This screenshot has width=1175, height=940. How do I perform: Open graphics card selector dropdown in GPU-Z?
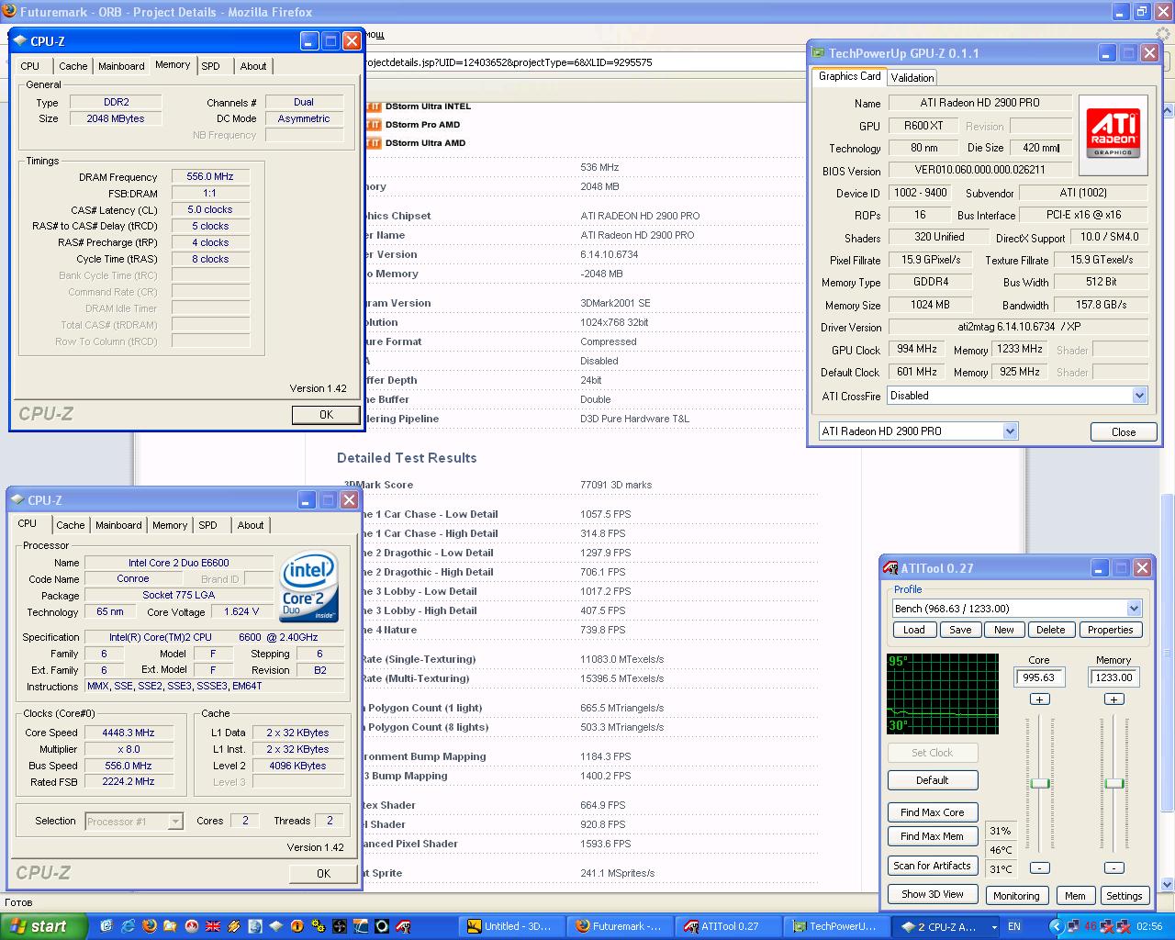coord(1010,431)
